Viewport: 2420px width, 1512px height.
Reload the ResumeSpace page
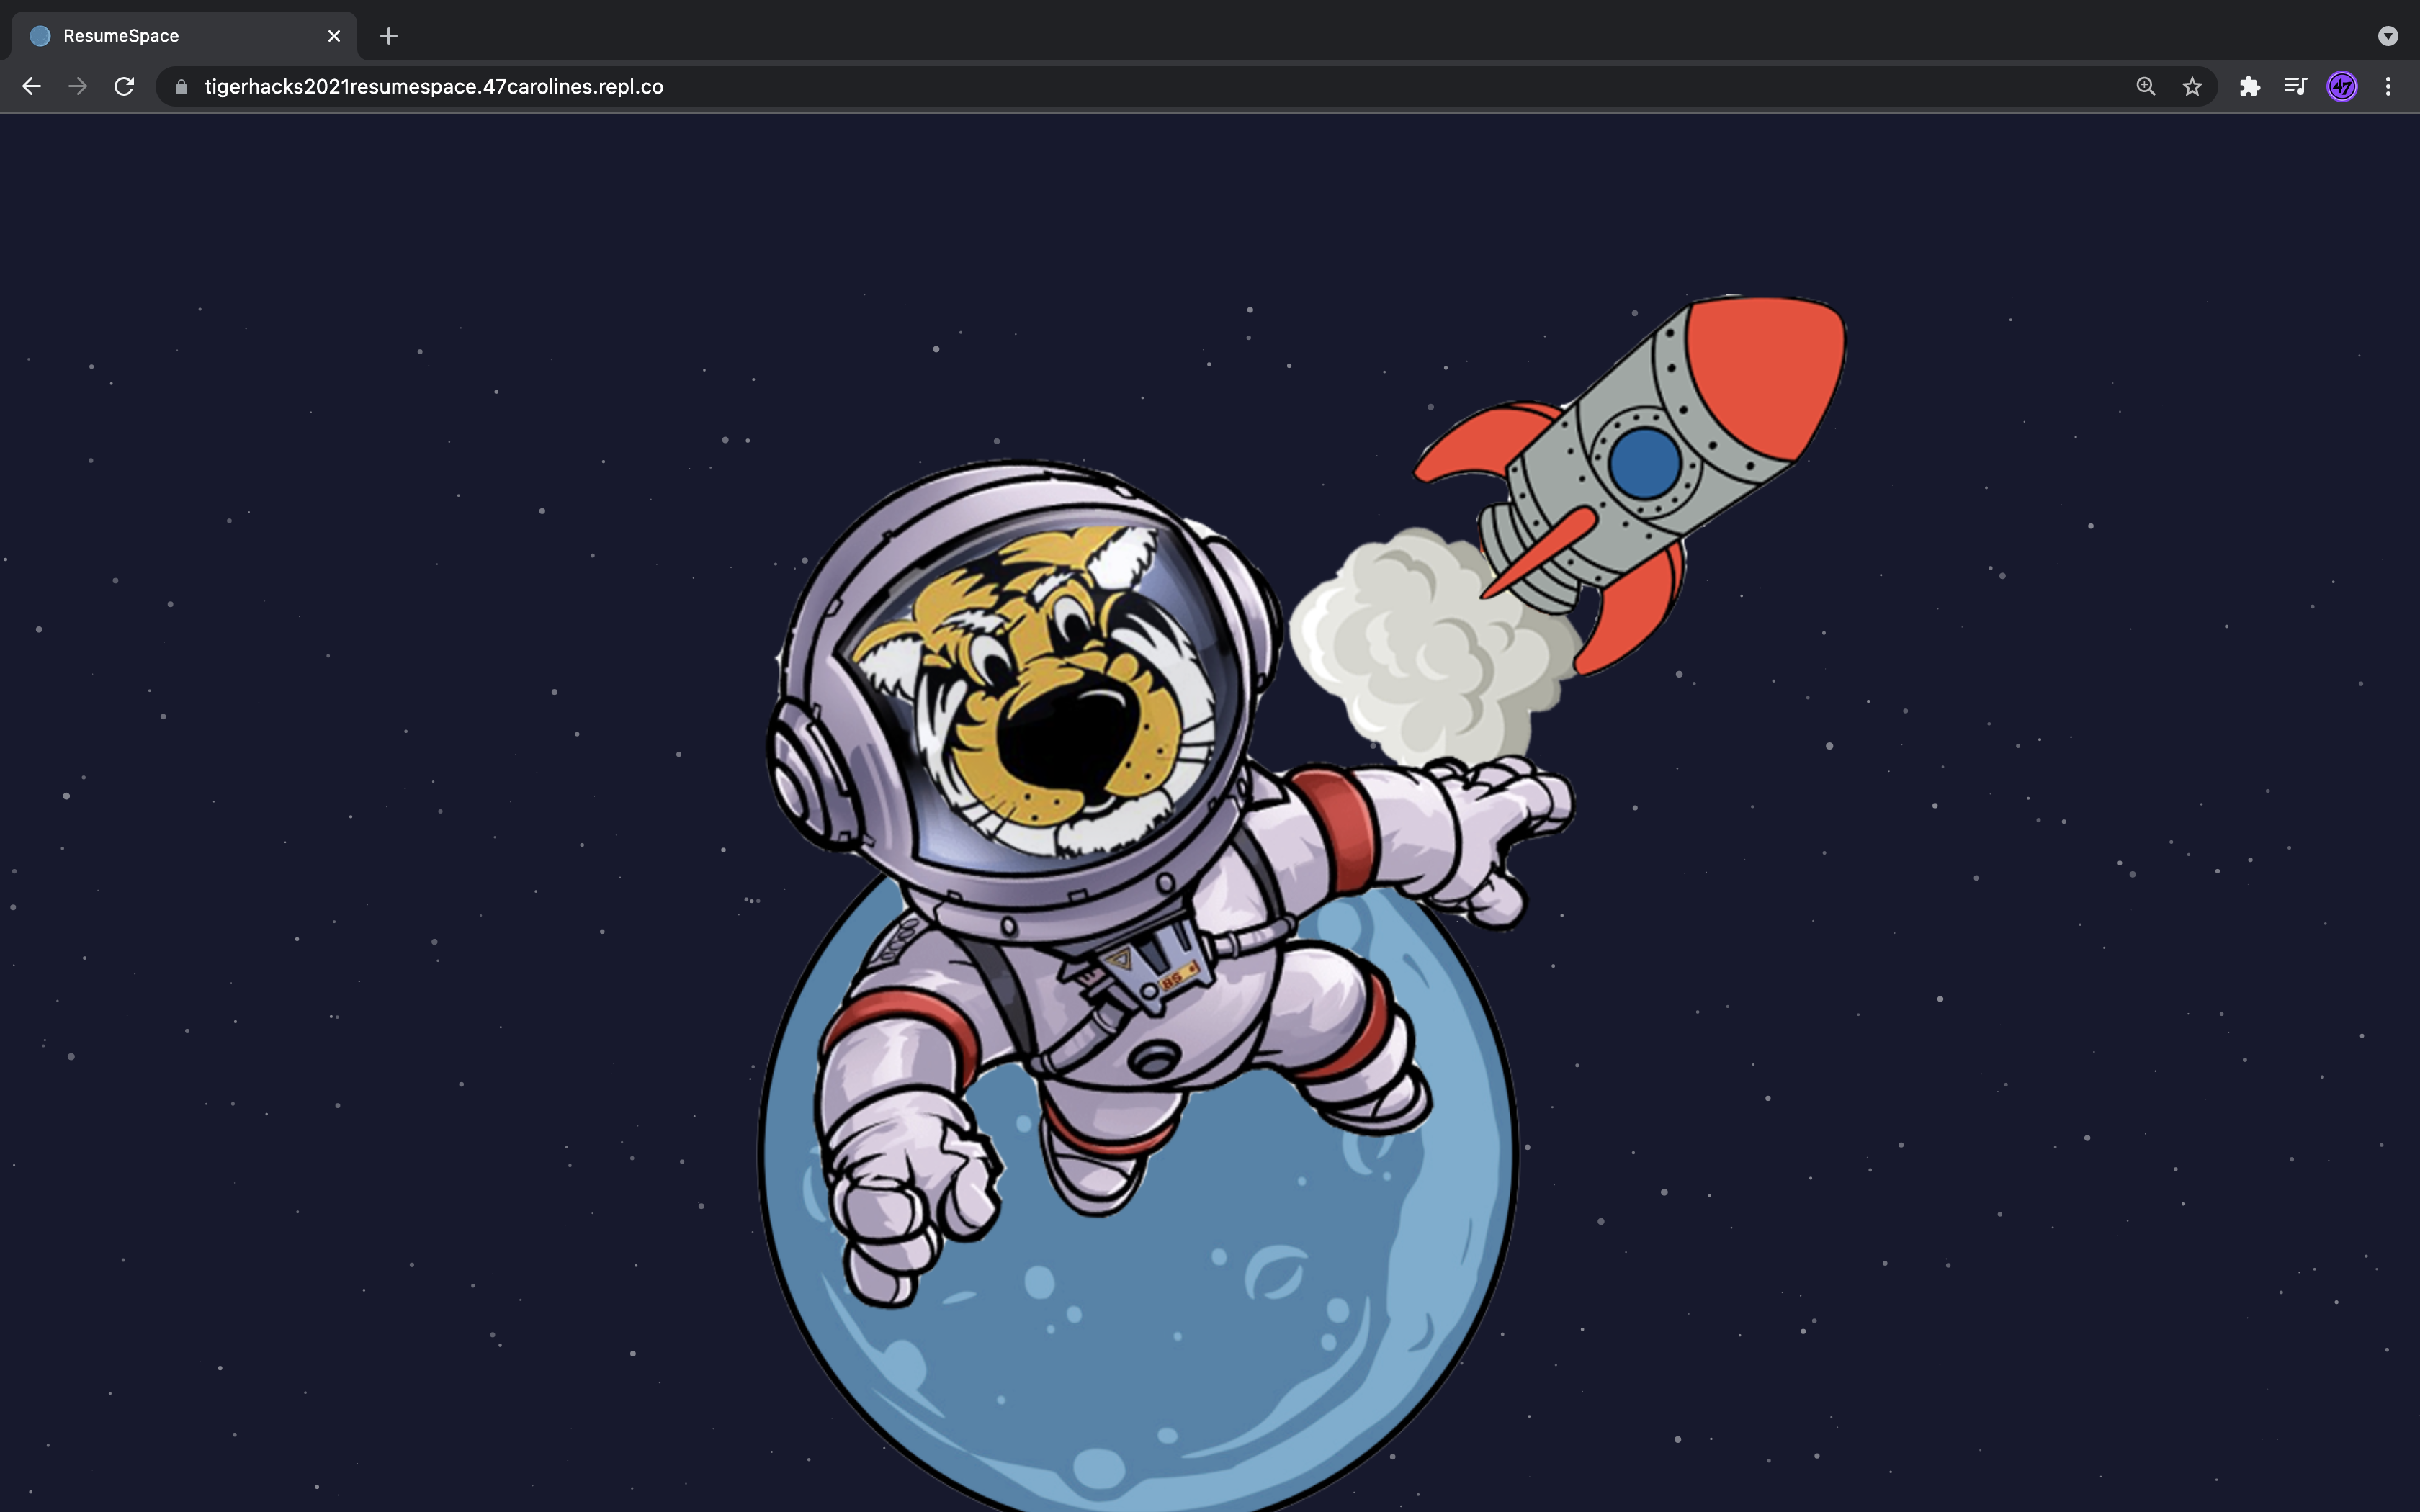point(124,87)
